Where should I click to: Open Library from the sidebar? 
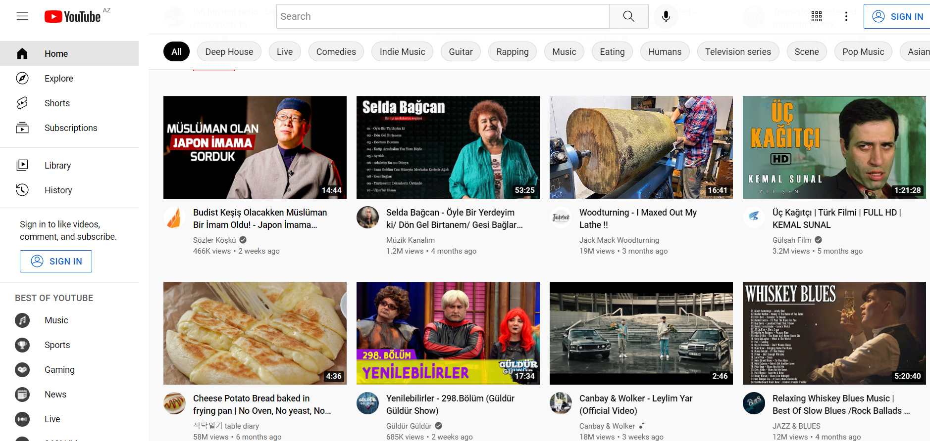(x=69, y=165)
